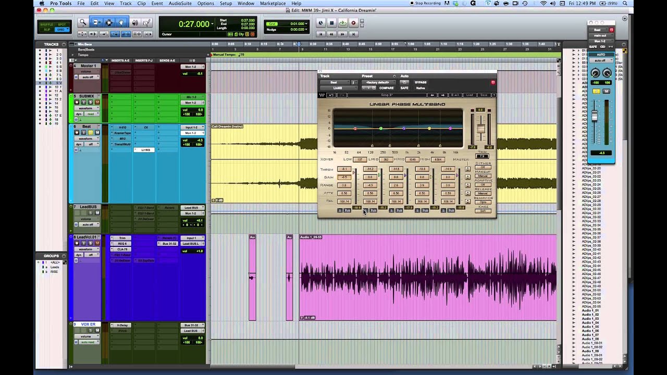Toggle solo on the Beat track
The image size is (667, 375).
tap(90, 133)
